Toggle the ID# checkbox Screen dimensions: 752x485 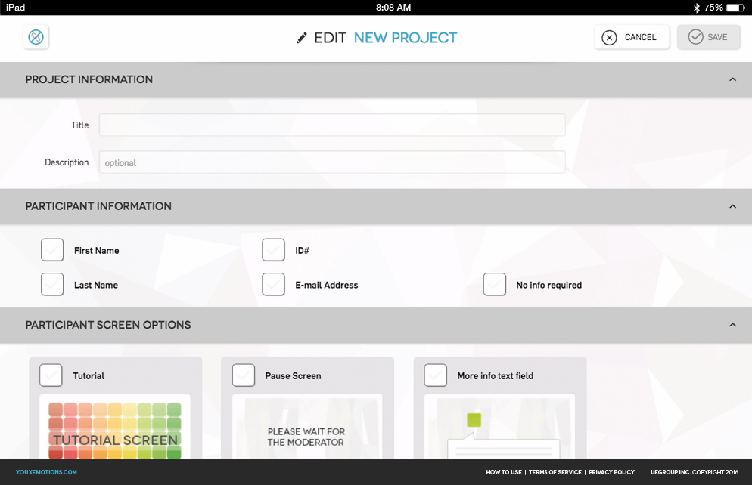[273, 250]
